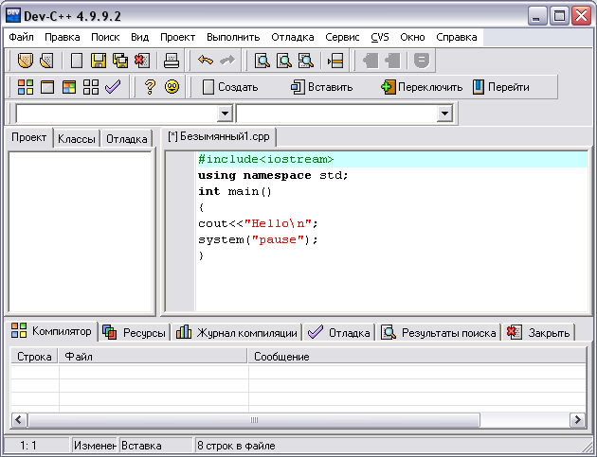Click the cout<<"Hello\n"; line
Viewport: 597px width, 457px height.
coord(258,223)
